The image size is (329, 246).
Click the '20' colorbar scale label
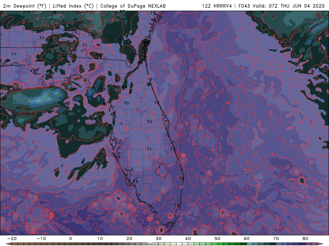click(129, 239)
